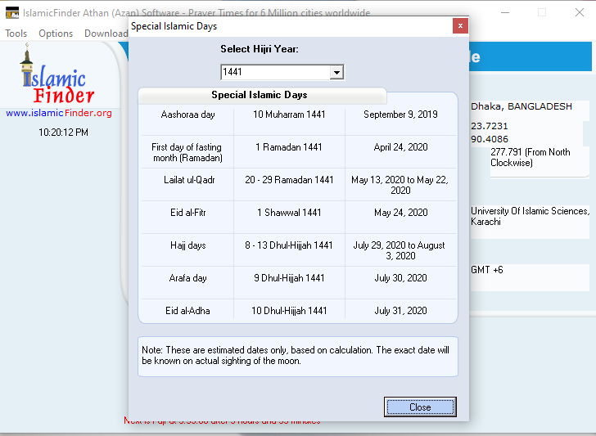Click latitude value 23.7231
Screen dimensions: 596x436
[x=490, y=126]
